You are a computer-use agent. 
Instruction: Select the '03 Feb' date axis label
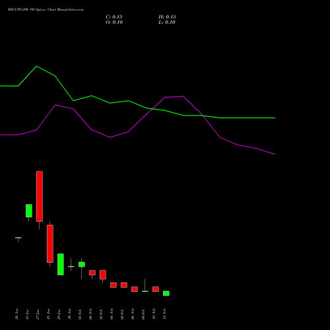[x=101, y=314]
